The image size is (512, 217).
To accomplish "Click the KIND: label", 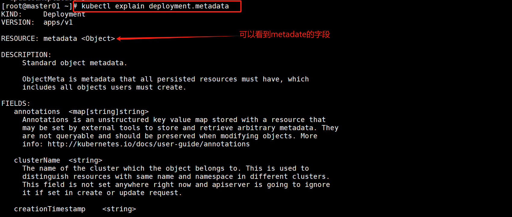I will (12, 14).
